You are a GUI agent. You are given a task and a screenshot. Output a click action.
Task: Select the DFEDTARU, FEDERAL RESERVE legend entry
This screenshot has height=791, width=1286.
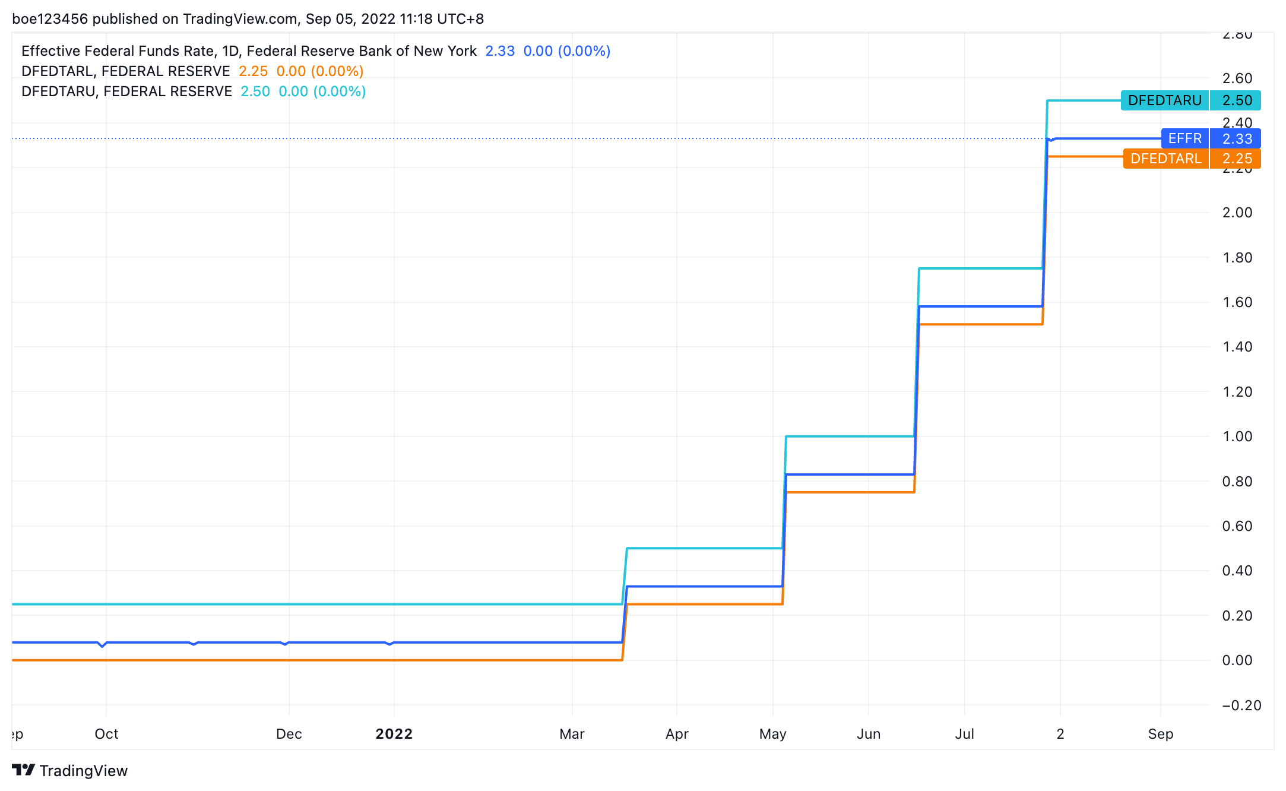pos(126,91)
